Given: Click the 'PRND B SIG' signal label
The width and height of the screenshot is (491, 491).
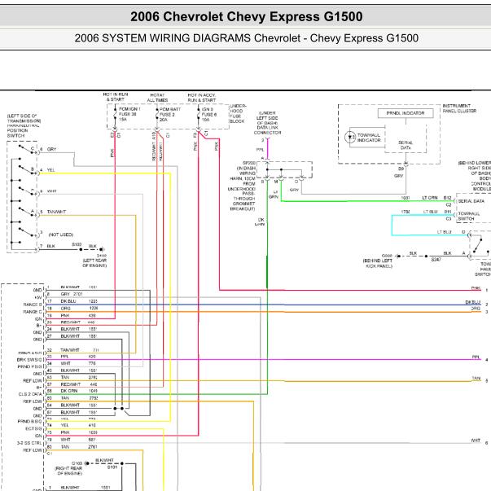Looking at the screenshot, I should tap(30, 422).
